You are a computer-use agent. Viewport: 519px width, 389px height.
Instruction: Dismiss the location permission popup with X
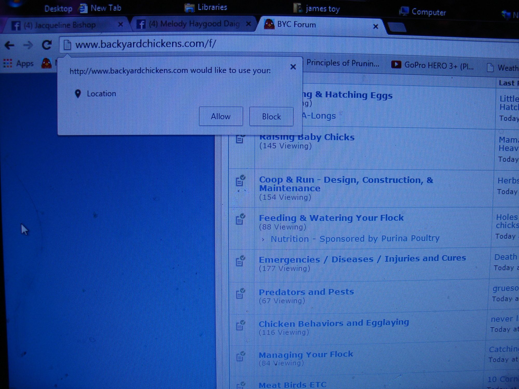click(x=293, y=67)
